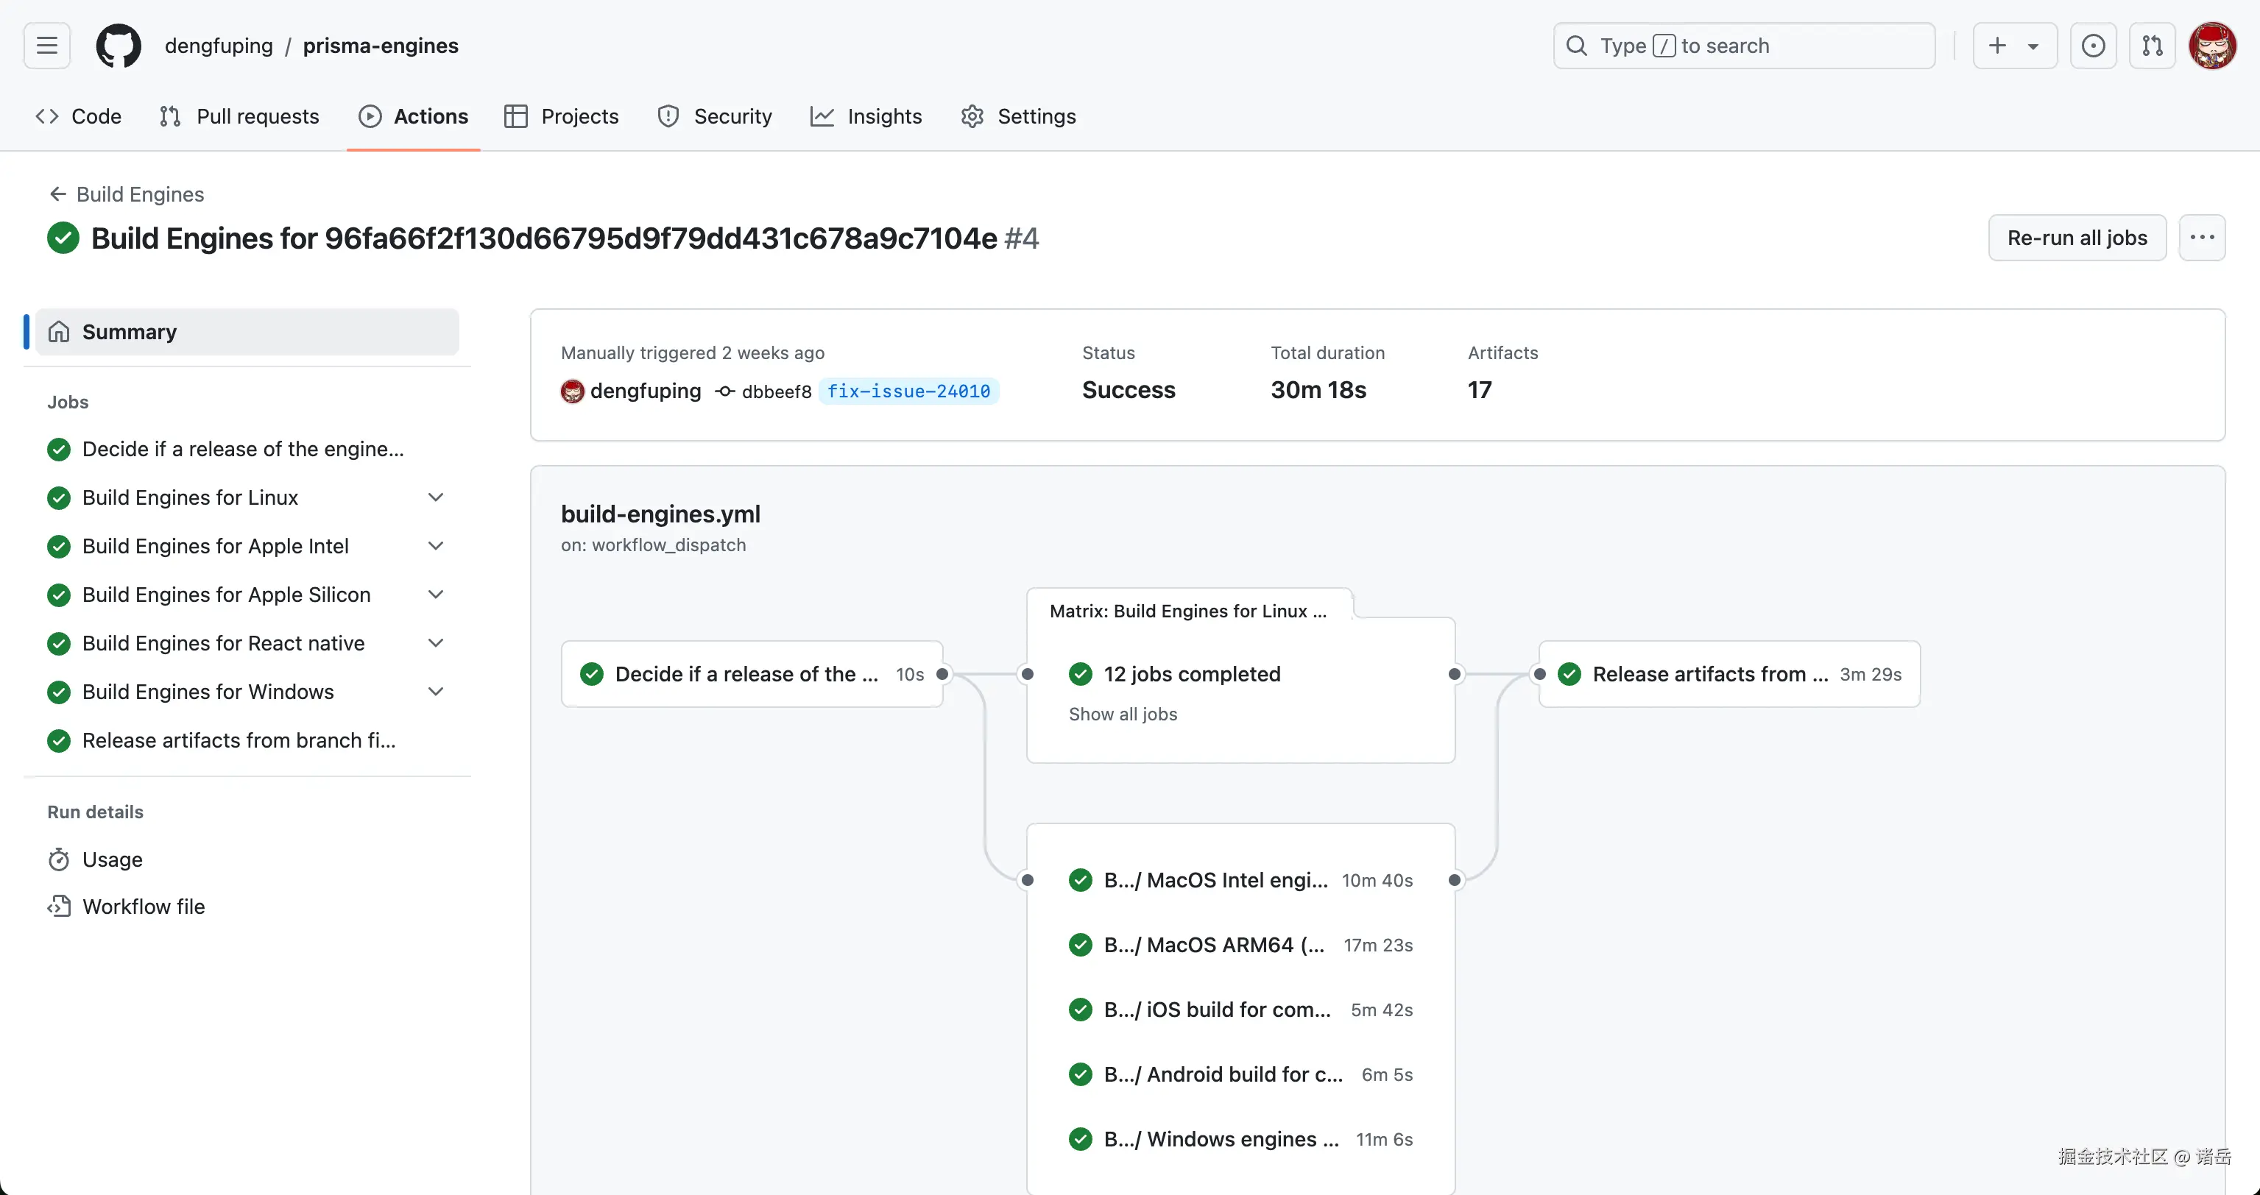Open Usage under Run details
The width and height of the screenshot is (2260, 1195).
coord(113,859)
